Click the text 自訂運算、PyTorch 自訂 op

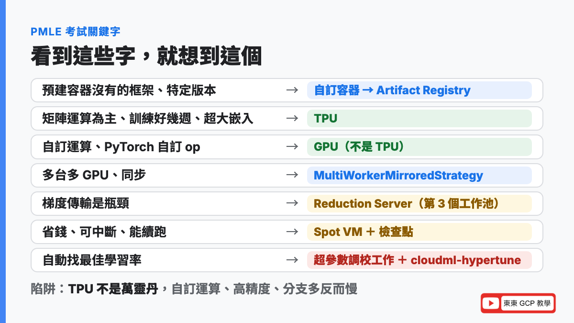point(121,147)
